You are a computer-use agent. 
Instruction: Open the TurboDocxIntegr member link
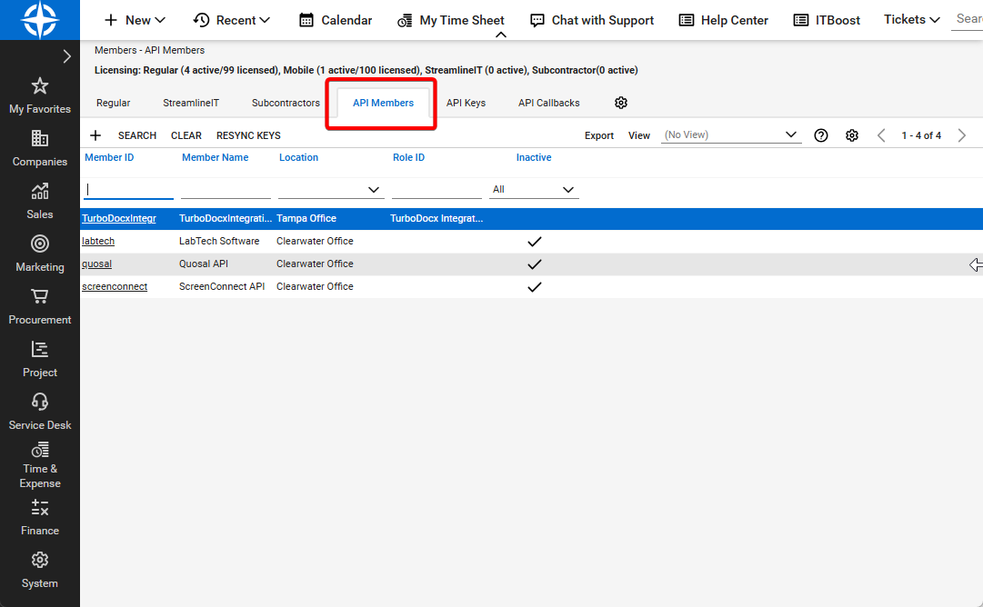(x=119, y=218)
